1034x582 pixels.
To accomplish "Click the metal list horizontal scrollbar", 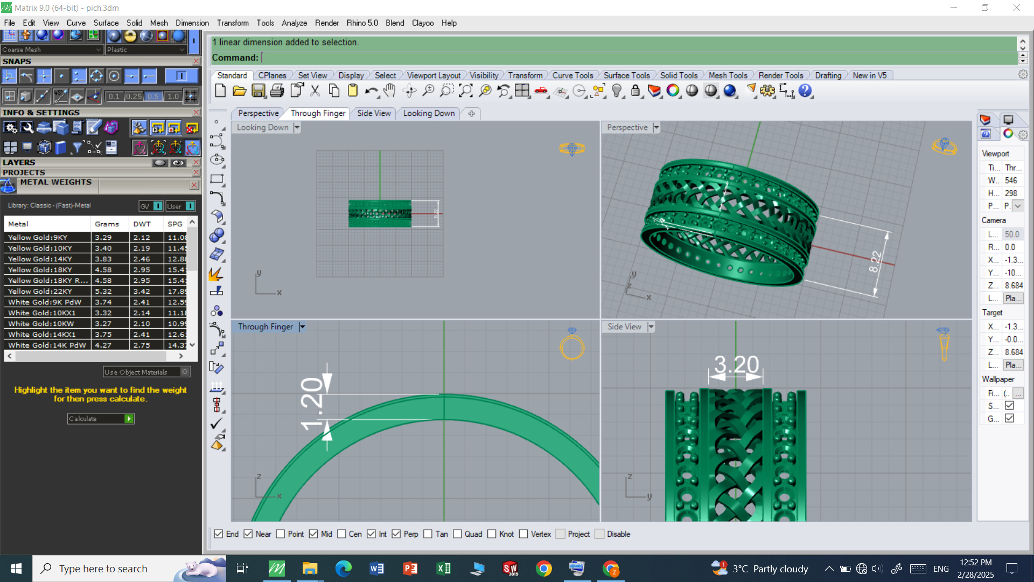I will pos(95,356).
